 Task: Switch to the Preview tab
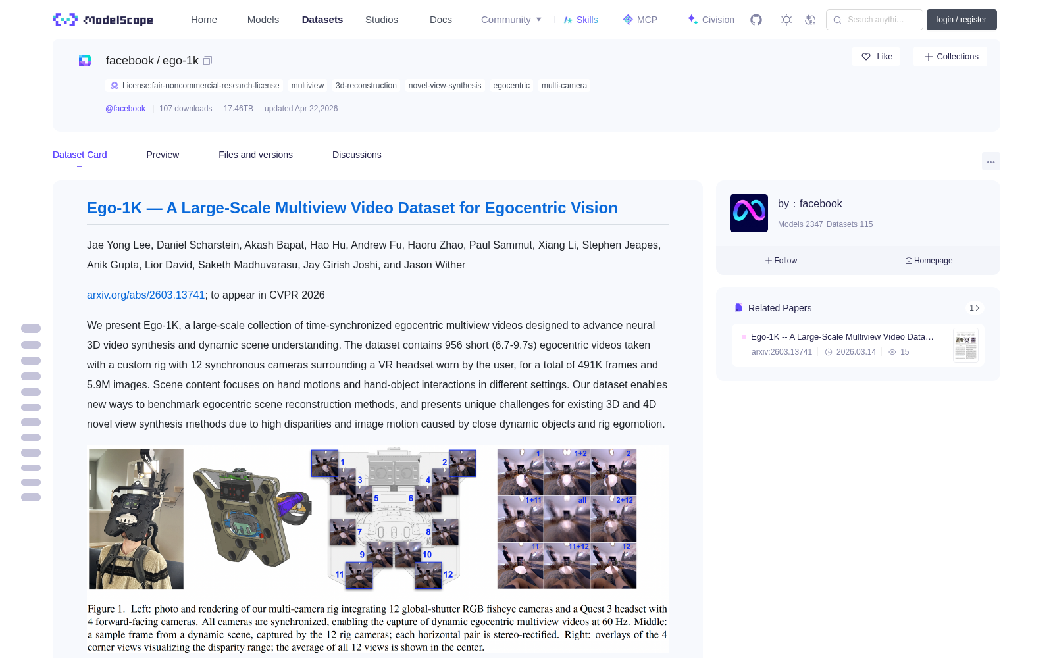tap(163, 155)
